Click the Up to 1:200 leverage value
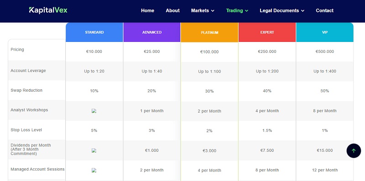Viewport: 365px width, 181px height. tap(267, 71)
